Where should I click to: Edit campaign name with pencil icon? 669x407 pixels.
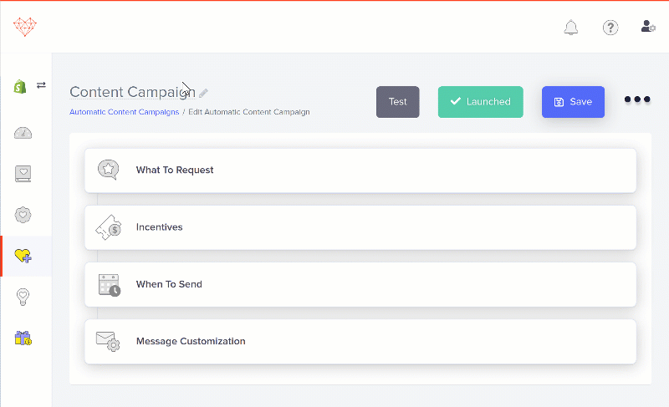point(203,93)
